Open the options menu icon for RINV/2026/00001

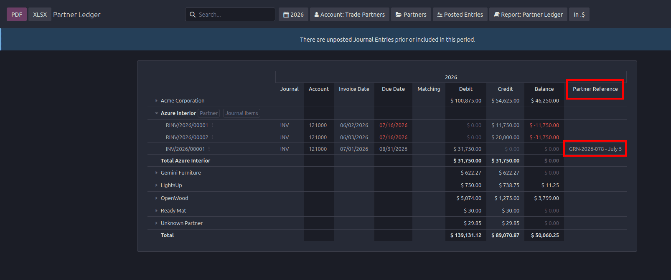point(212,125)
